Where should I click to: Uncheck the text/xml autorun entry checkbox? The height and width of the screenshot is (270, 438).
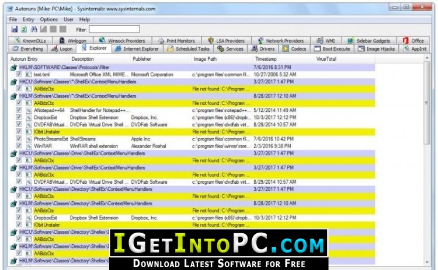19,75
